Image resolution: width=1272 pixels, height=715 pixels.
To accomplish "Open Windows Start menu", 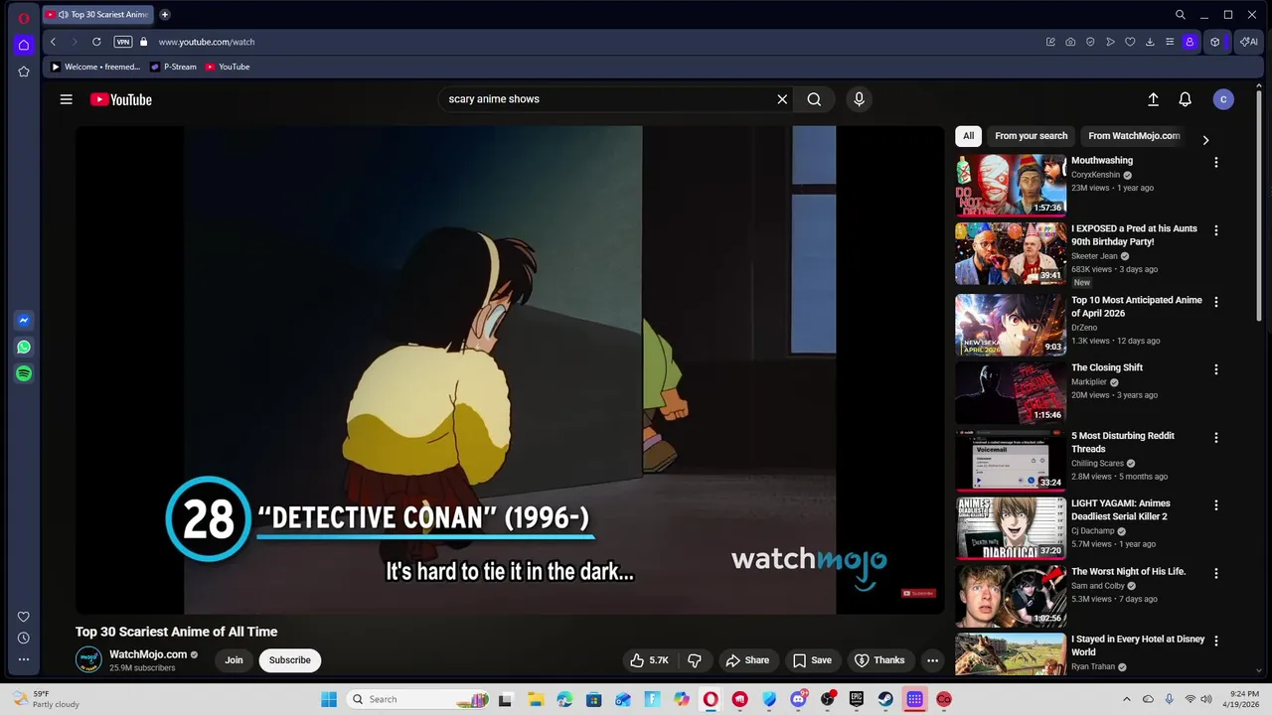I will (329, 699).
